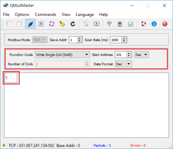Click the Base Addr : 0 status text
The height and width of the screenshot is (149, 173).
coord(68,145)
